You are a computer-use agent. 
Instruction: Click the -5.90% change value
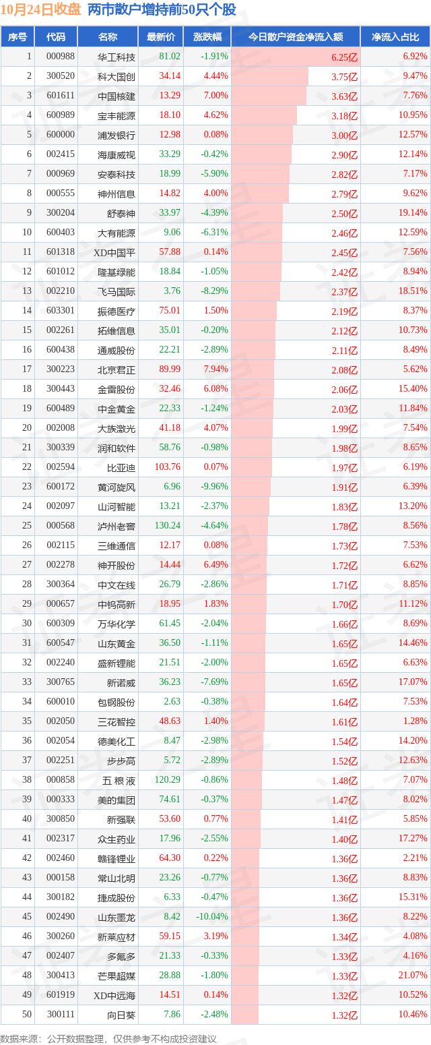click(214, 174)
